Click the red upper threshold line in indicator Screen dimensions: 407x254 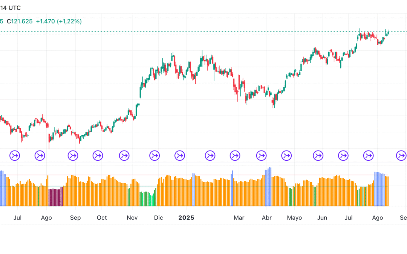click(x=211, y=175)
